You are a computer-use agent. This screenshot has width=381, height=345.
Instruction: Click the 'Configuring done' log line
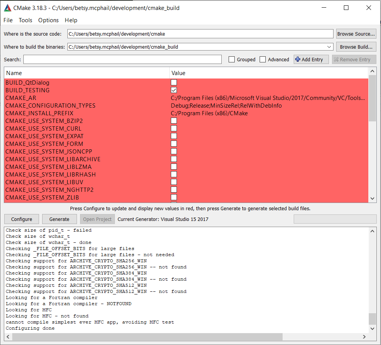(30, 328)
